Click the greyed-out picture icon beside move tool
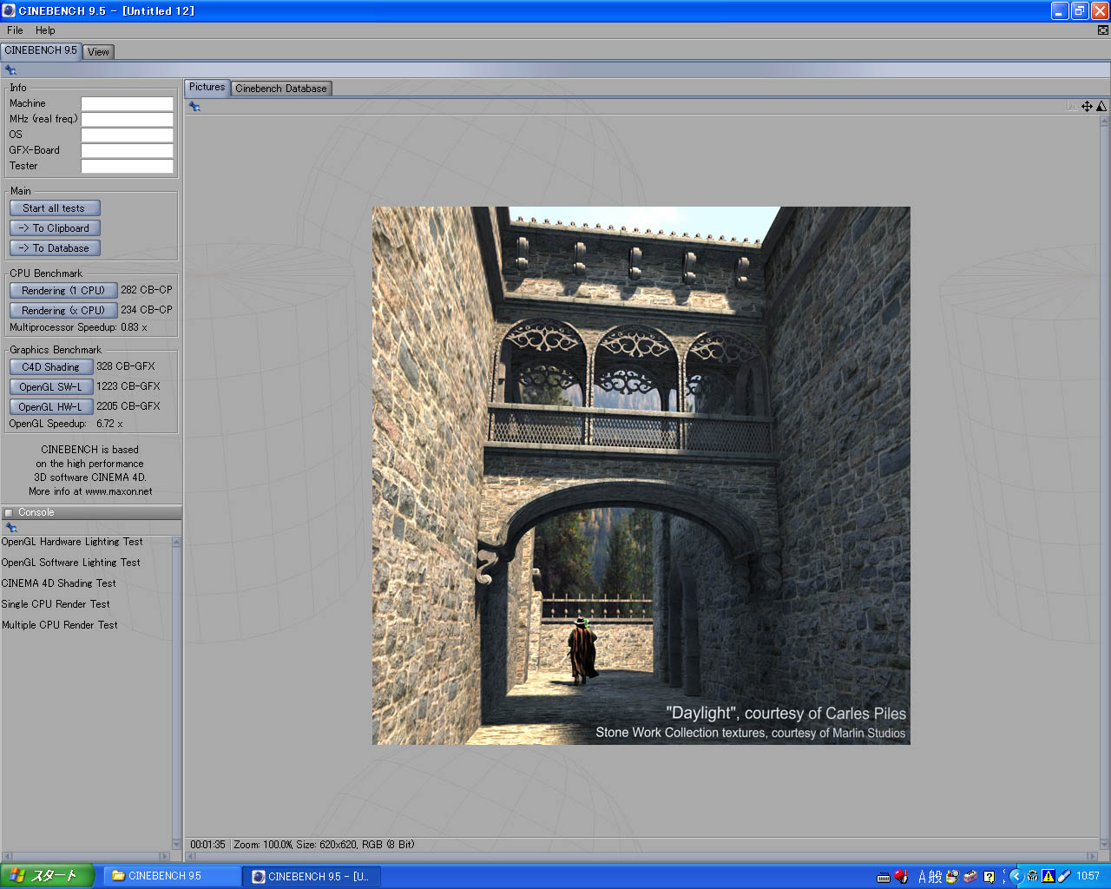The height and width of the screenshot is (889, 1111). 1072,107
